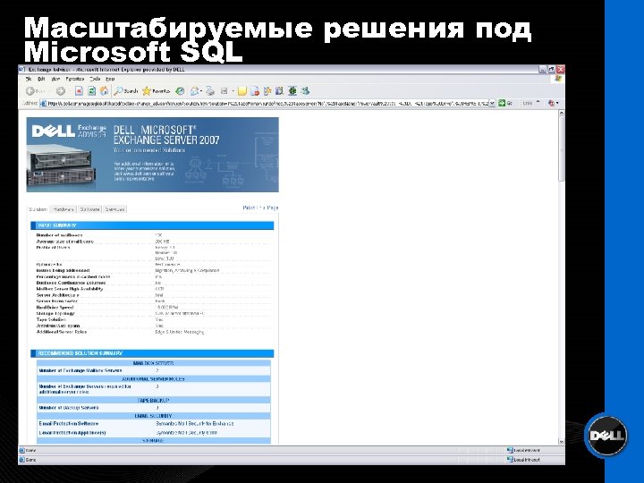
Task: Click the Back navigation button
Action: (35, 91)
